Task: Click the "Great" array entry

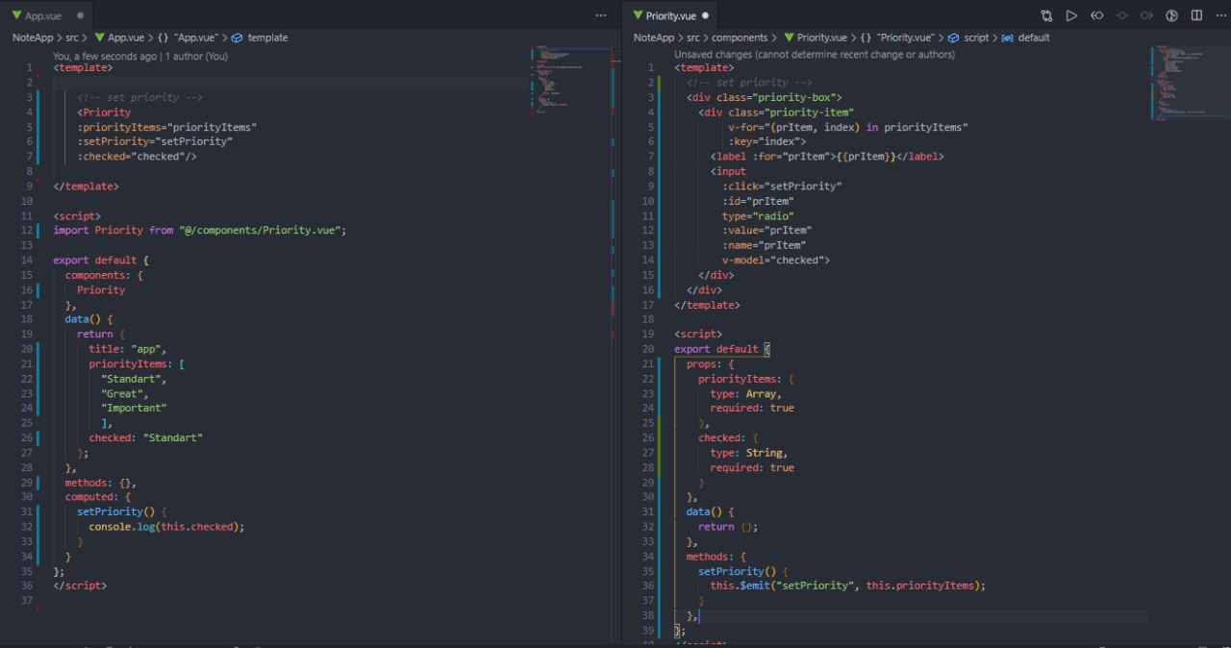Action: pos(125,393)
